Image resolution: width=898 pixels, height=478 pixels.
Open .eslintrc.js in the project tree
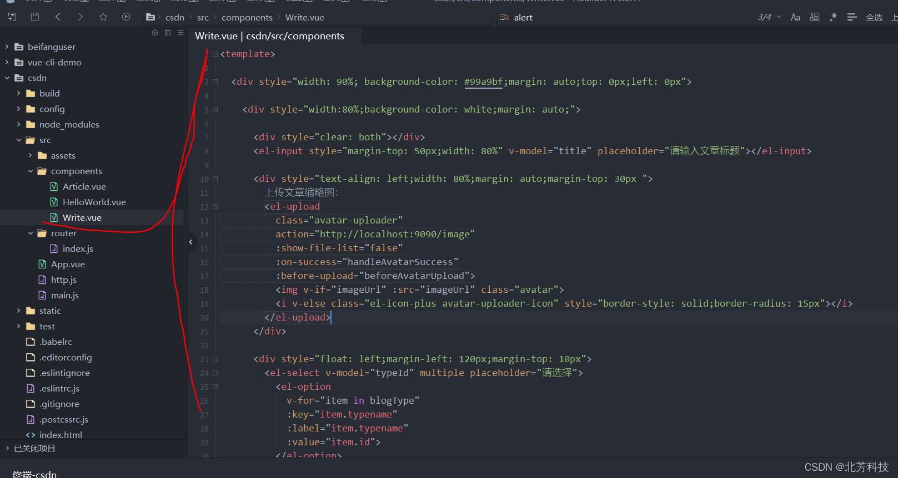click(x=59, y=388)
